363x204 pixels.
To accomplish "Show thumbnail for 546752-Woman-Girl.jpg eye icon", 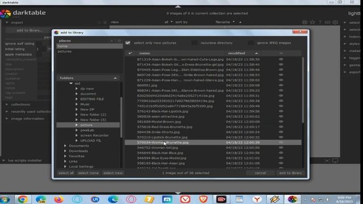I will click(281, 147).
